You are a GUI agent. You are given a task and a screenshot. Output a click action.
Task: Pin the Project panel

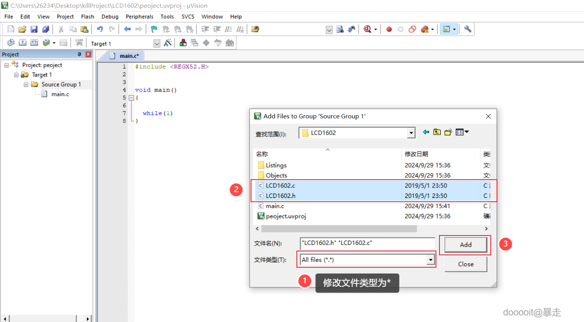click(x=80, y=54)
